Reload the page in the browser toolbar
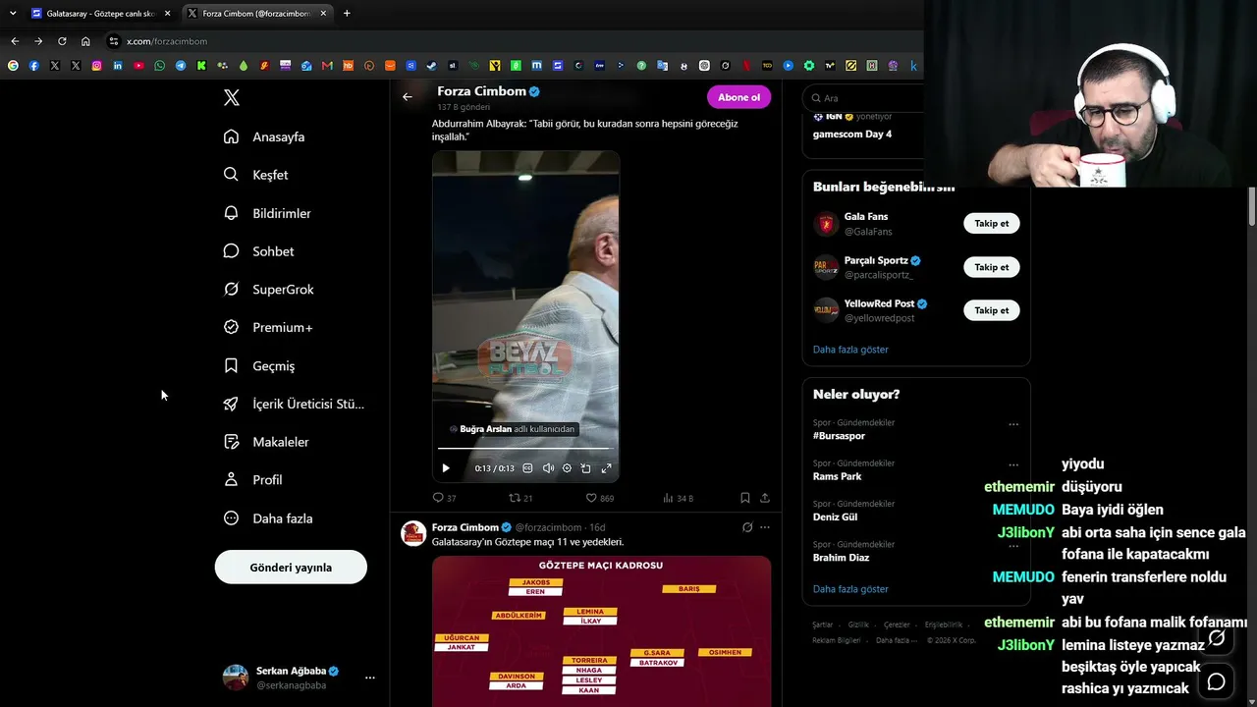Screen dimensions: 1257x707 [62, 41]
